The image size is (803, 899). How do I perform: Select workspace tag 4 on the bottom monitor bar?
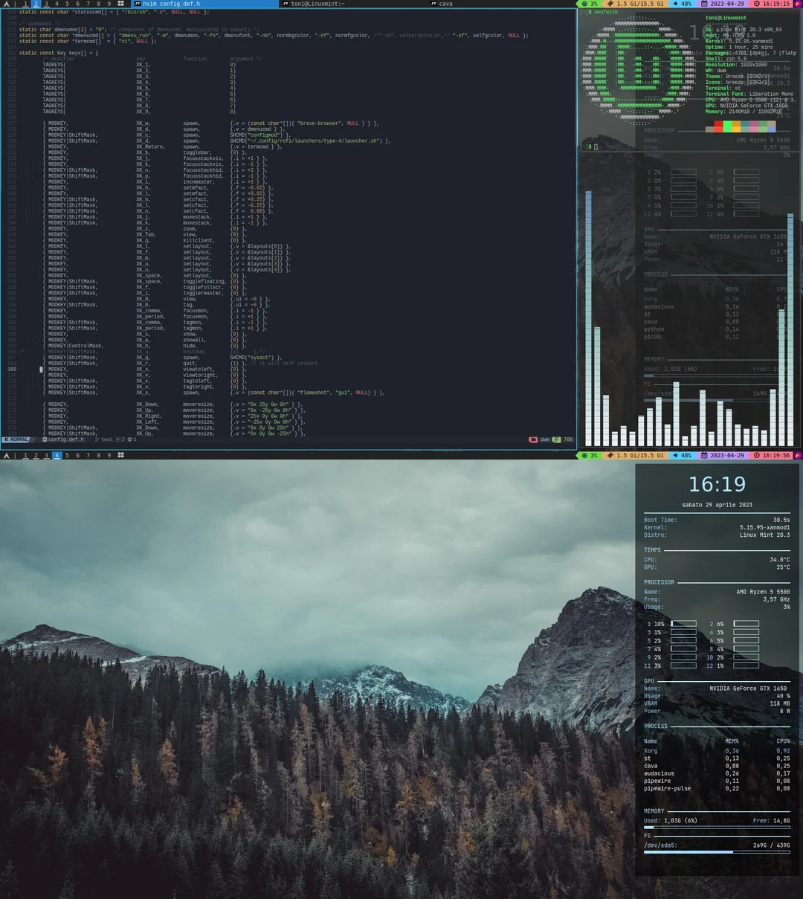coord(57,454)
